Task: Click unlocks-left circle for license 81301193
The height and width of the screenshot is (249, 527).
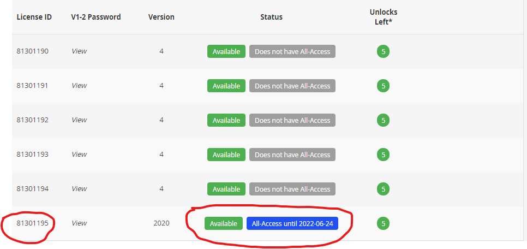Action: (384, 155)
